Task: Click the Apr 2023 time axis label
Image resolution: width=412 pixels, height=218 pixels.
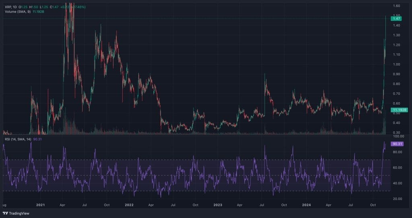Action: 239,205
